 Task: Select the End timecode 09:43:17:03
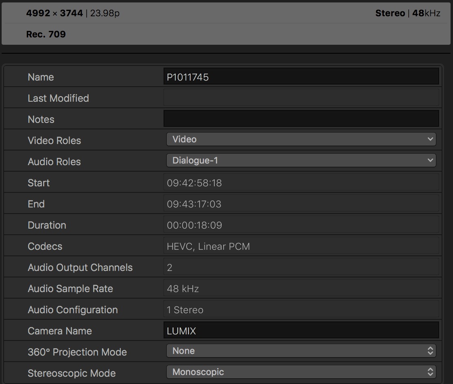coord(194,204)
